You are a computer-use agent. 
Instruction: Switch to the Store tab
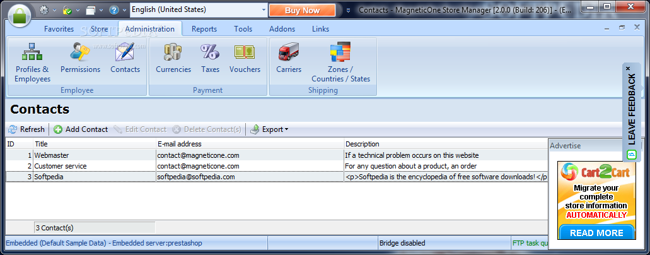click(99, 29)
